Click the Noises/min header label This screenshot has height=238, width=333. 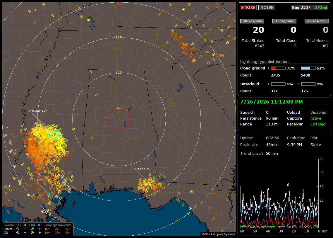(x=316, y=21)
